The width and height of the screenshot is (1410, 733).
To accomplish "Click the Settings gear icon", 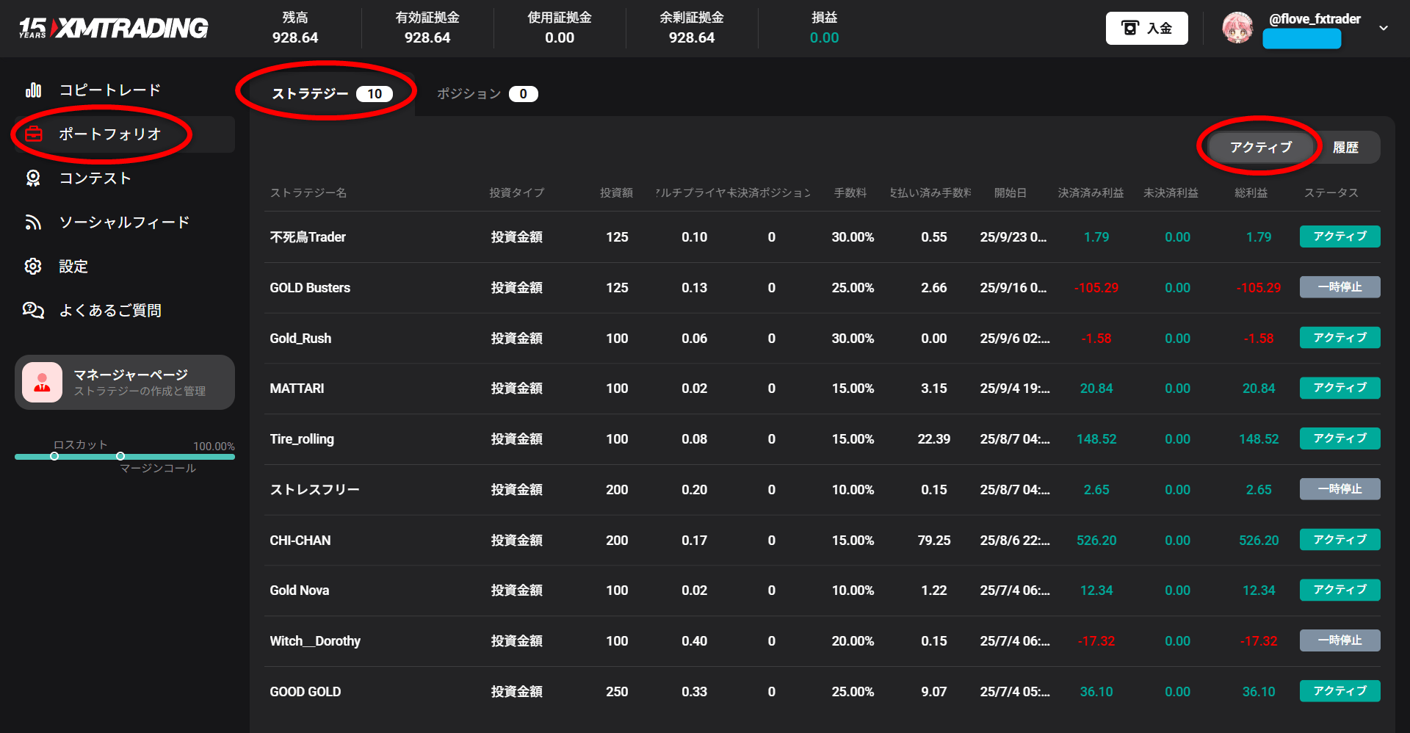I will (33, 267).
